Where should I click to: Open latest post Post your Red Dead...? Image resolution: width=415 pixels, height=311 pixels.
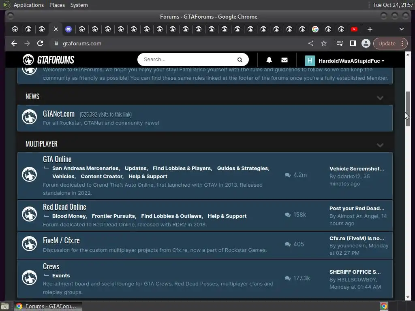(357, 209)
